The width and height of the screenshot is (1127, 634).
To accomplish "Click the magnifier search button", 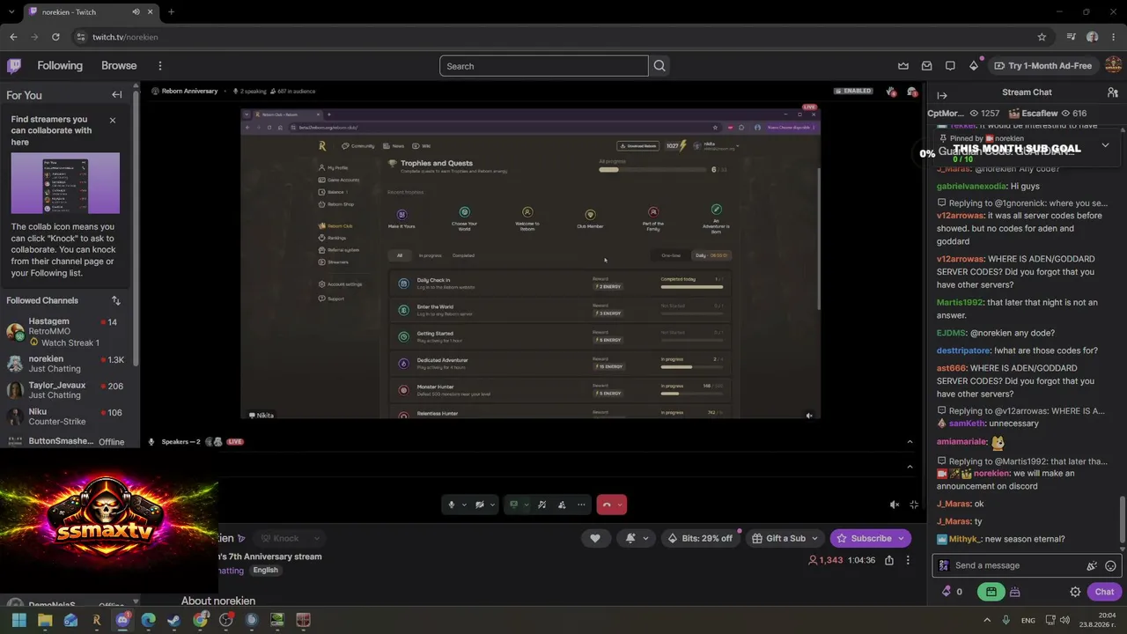I will (x=659, y=66).
